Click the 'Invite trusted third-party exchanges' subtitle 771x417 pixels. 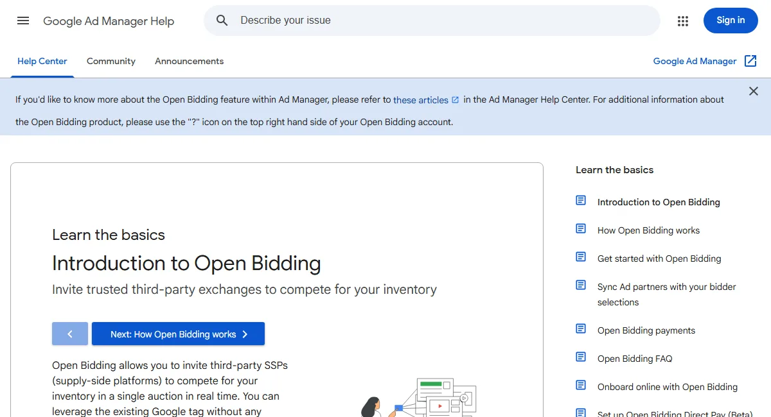click(244, 289)
